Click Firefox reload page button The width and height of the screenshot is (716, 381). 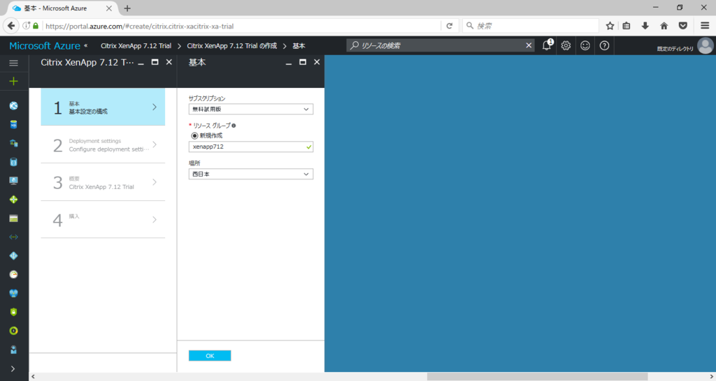coord(450,26)
